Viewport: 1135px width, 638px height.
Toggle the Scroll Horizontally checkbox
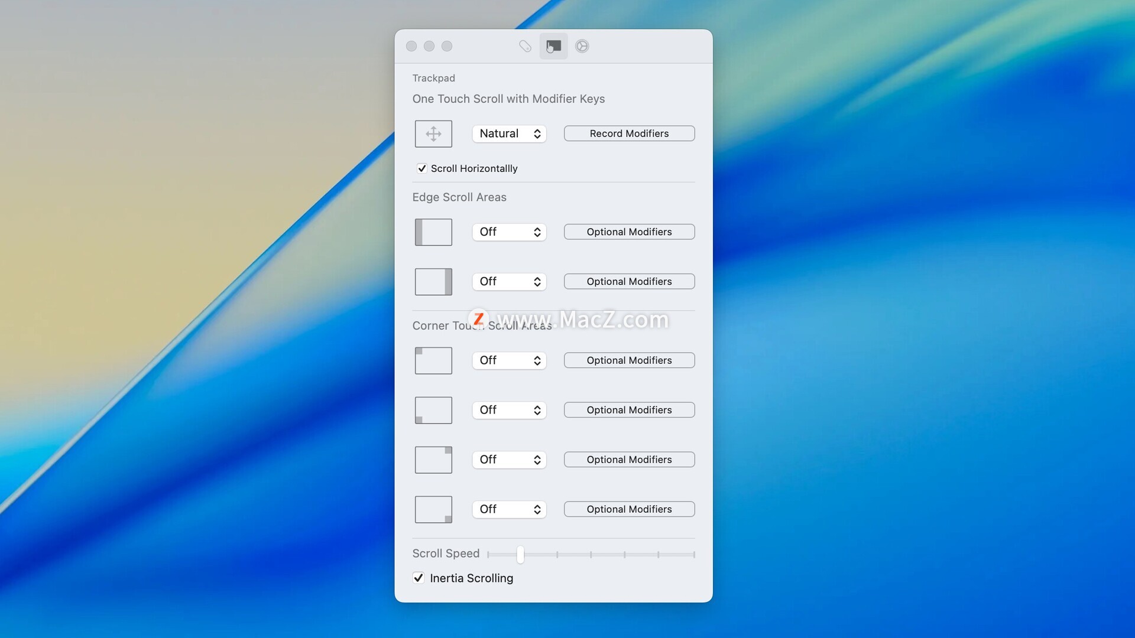click(x=421, y=168)
